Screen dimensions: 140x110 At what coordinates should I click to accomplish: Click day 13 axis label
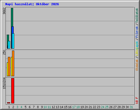tap(57, 107)
